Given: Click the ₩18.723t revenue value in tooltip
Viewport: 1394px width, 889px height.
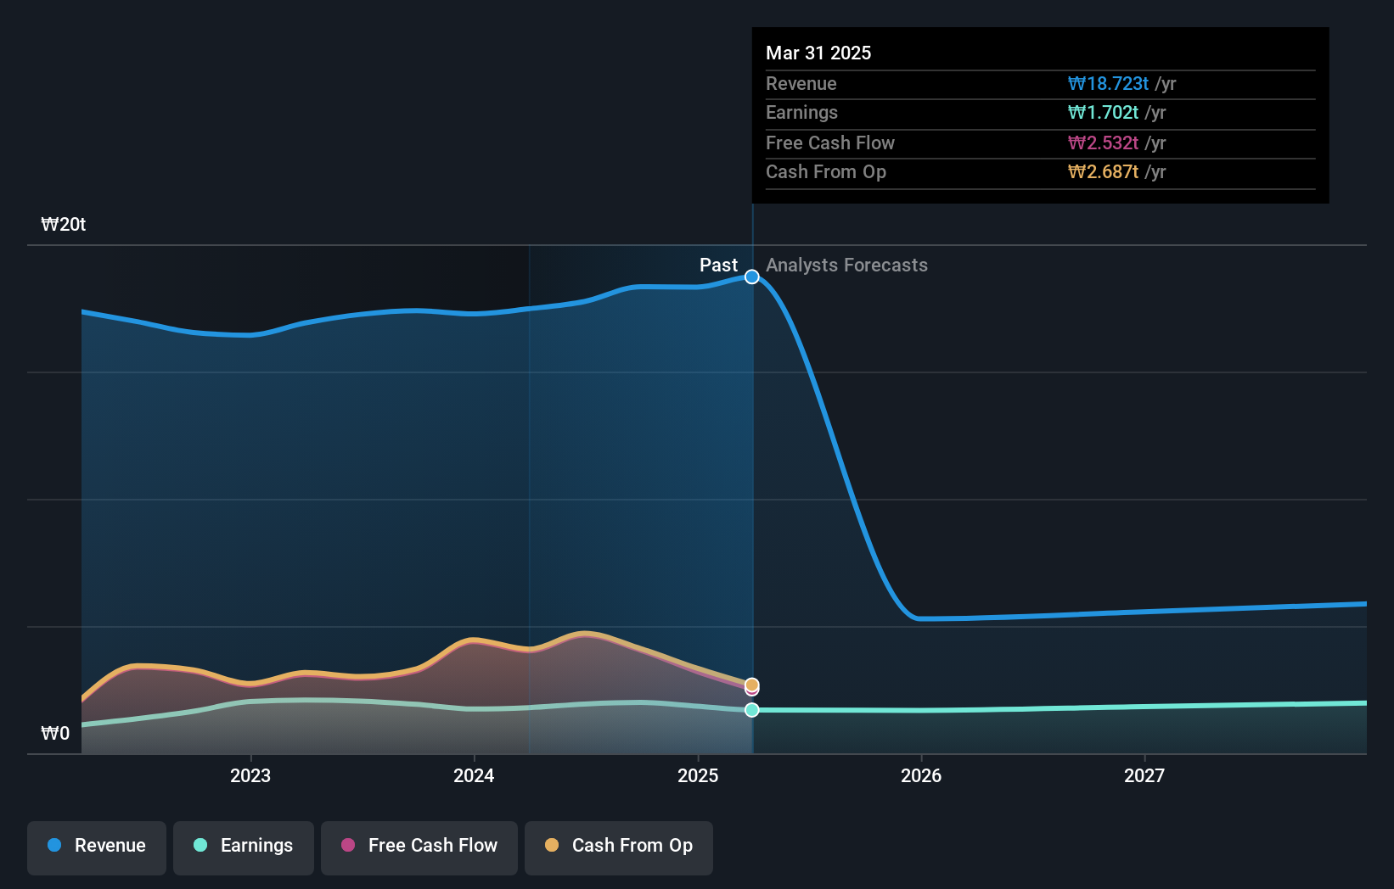Looking at the screenshot, I should [1108, 83].
